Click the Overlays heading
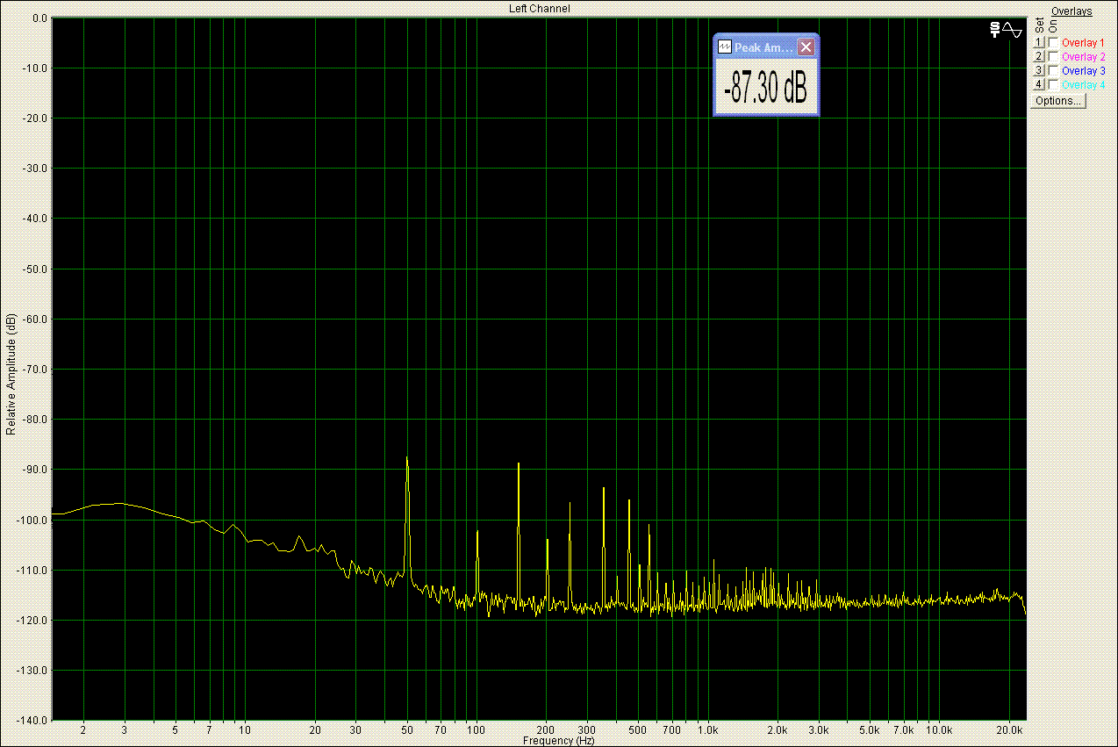Screen dimensions: 1118x747 1071,11
